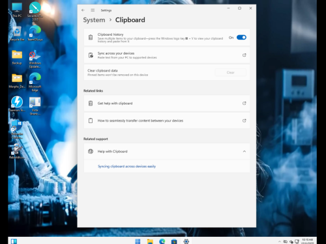Turn off Clipboard history toggle
The width and height of the screenshot is (326, 244).
[x=241, y=38]
